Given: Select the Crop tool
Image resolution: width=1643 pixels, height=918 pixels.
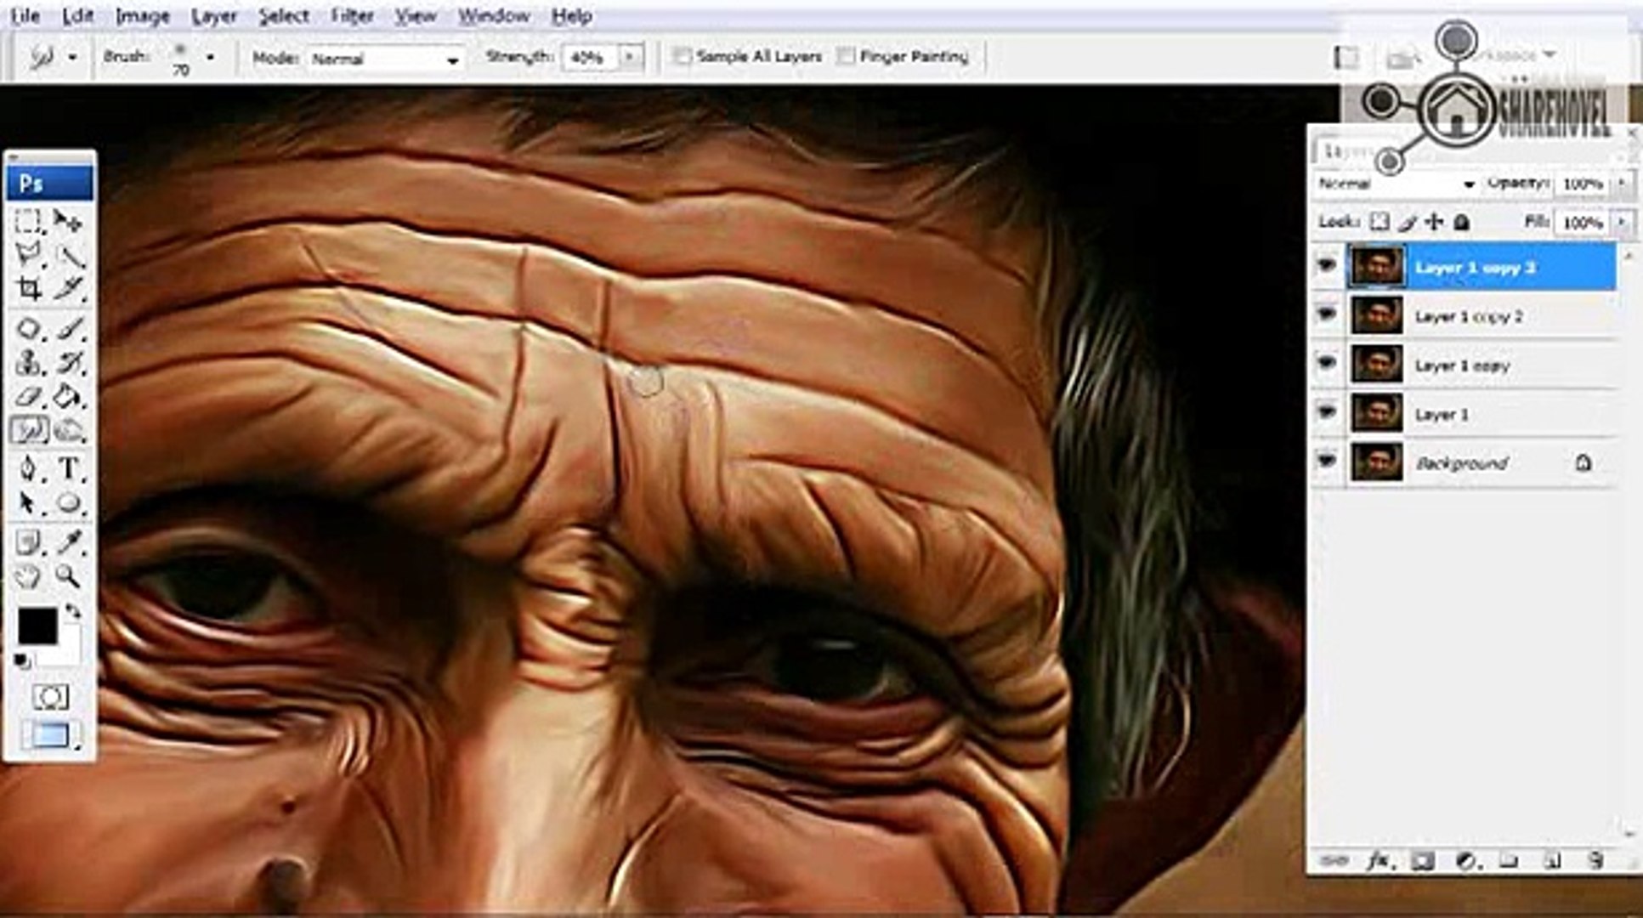Looking at the screenshot, I should (x=29, y=289).
